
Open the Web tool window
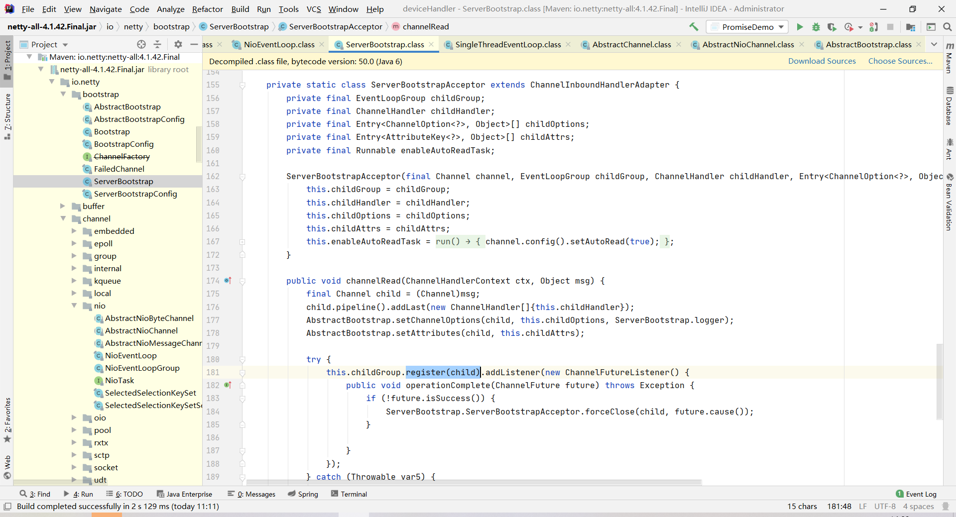coord(7,467)
